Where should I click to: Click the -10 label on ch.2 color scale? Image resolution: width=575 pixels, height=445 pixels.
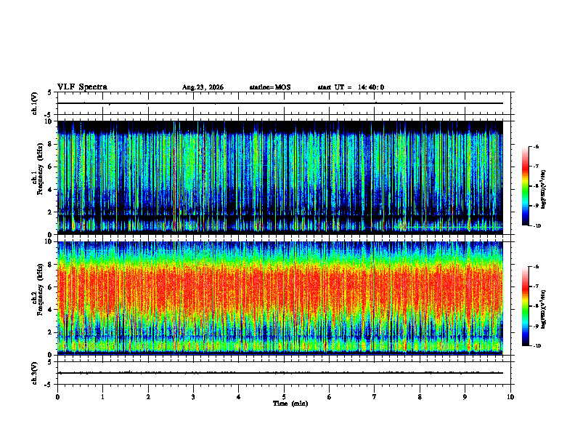pos(537,345)
